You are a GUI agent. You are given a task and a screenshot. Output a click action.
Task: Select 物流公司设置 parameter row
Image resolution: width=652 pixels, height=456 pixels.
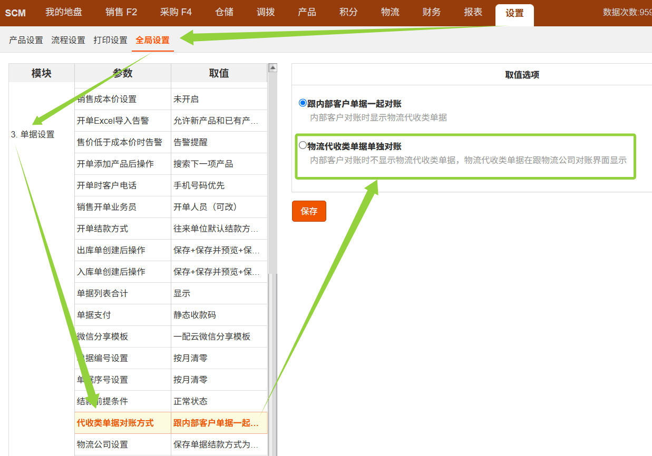click(x=103, y=444)
